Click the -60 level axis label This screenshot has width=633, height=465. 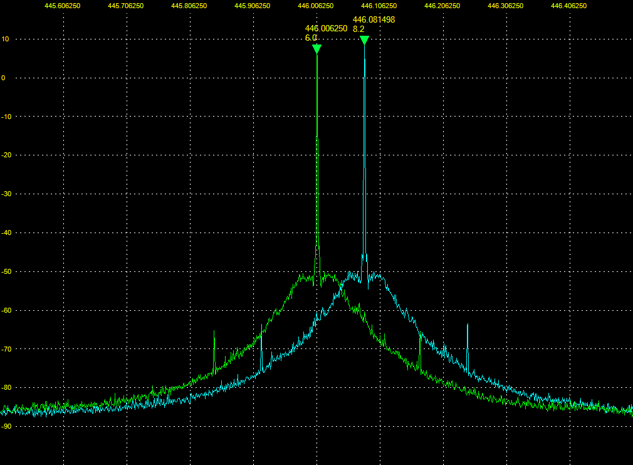[6, 310]
